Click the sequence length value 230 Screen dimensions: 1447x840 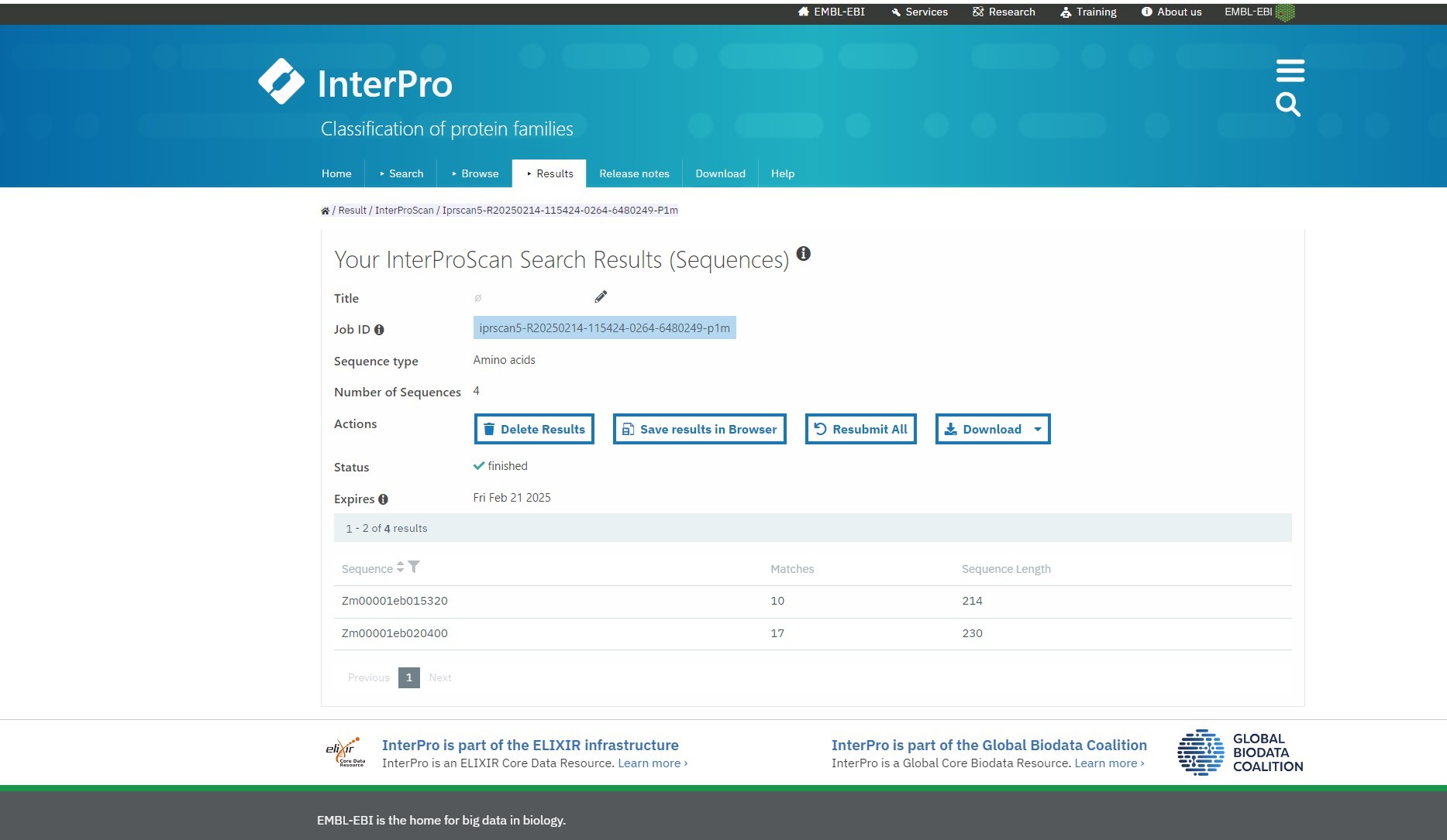972,633
